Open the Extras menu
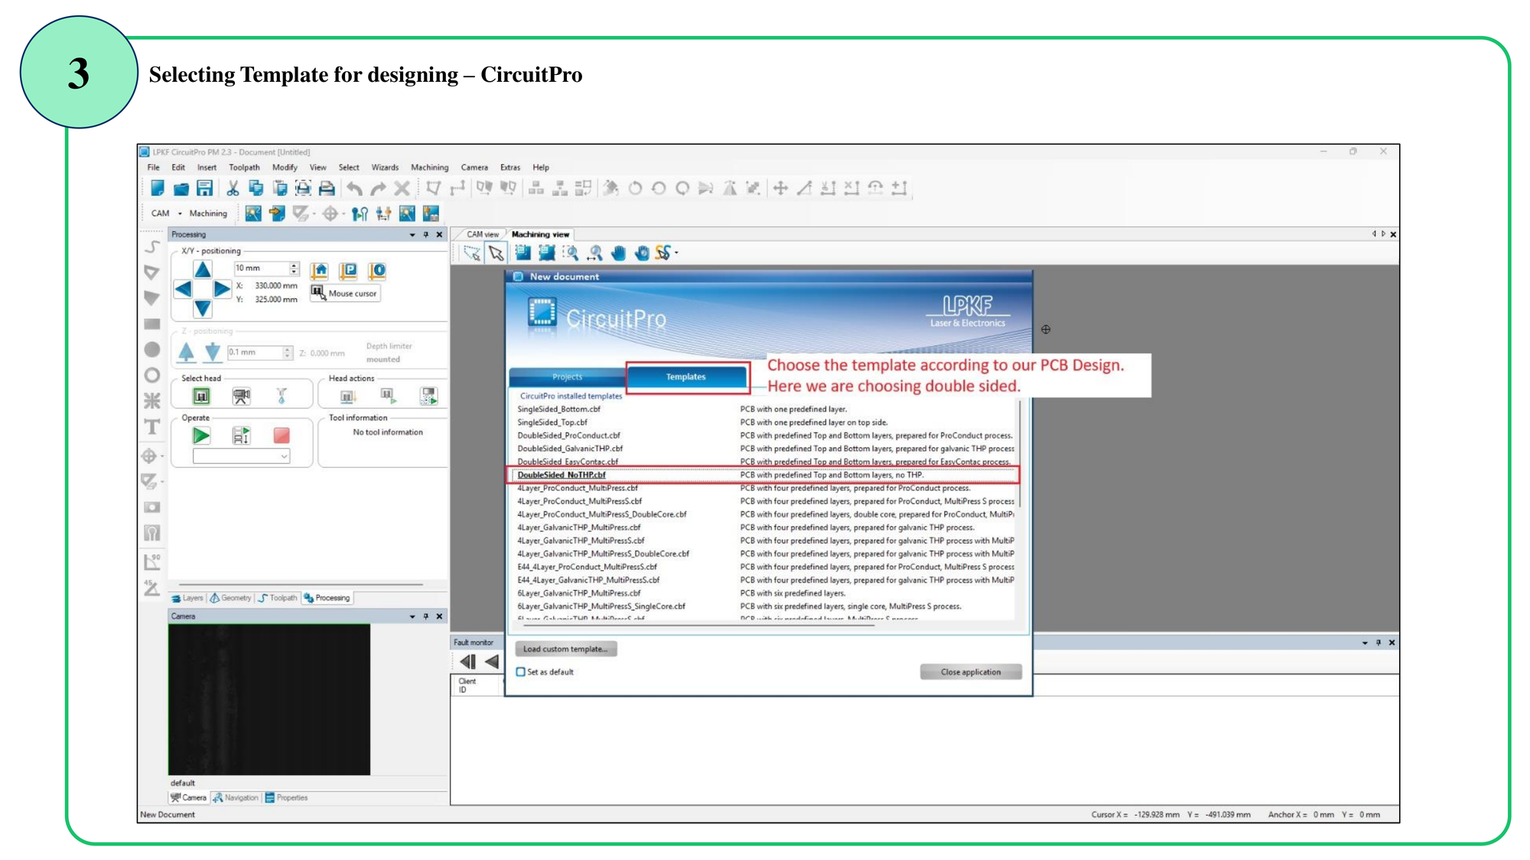 [x=510, y=167]
